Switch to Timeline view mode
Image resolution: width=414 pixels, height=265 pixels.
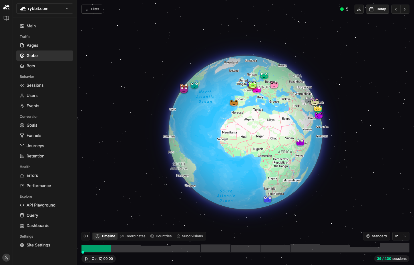click(x=105, y=236)
